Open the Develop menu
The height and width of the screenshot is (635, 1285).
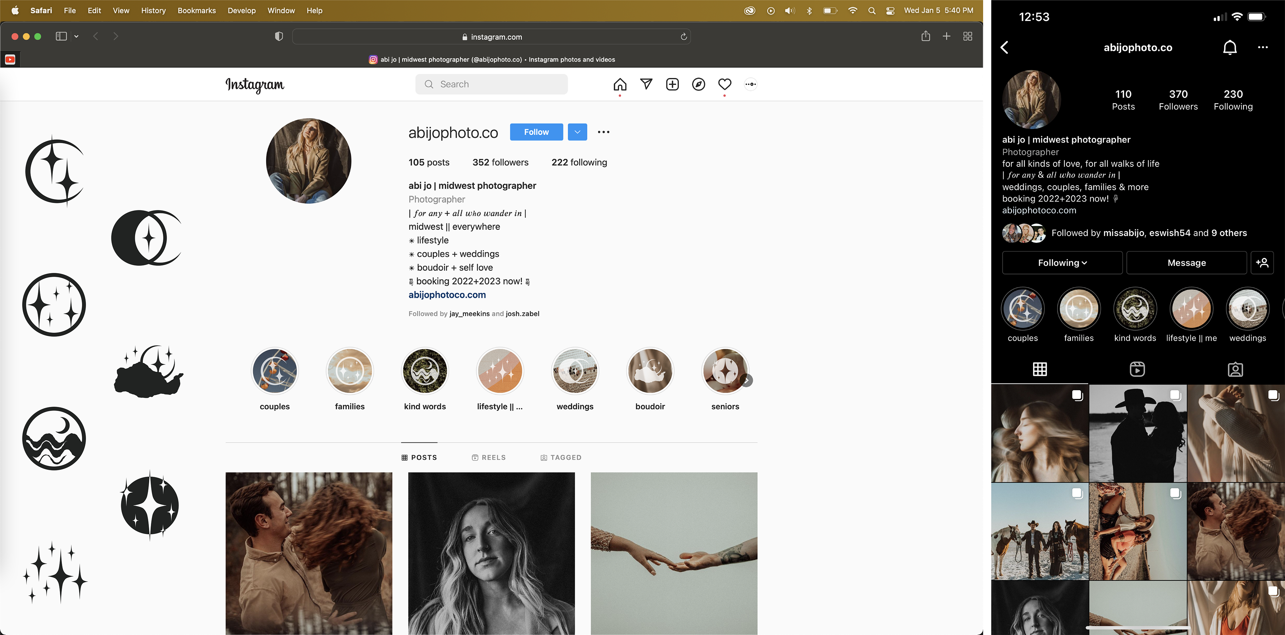click(241, 10)
